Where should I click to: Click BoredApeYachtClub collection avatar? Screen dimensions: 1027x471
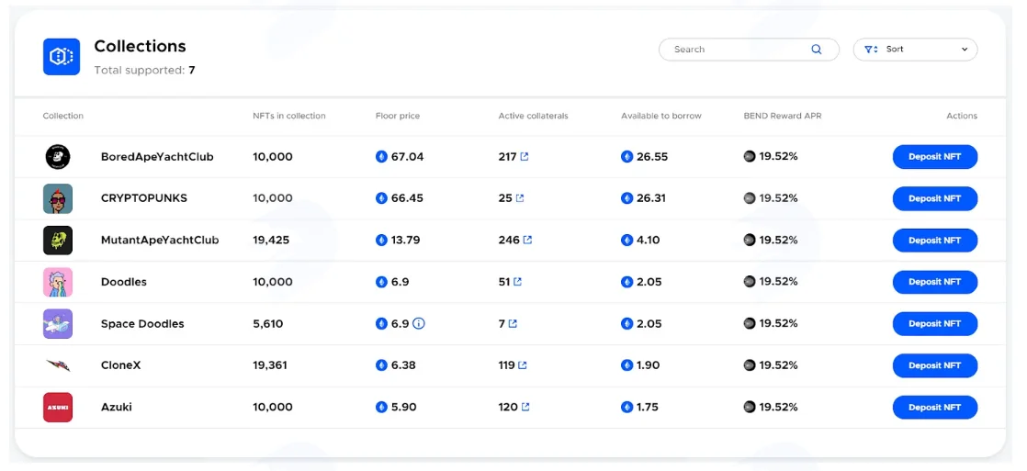tap(58, 157)
